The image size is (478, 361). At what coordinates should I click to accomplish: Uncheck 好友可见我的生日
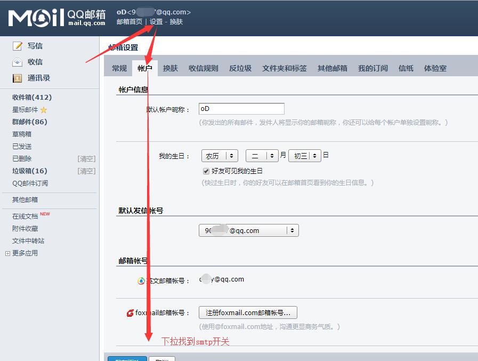tap(205, 171)
